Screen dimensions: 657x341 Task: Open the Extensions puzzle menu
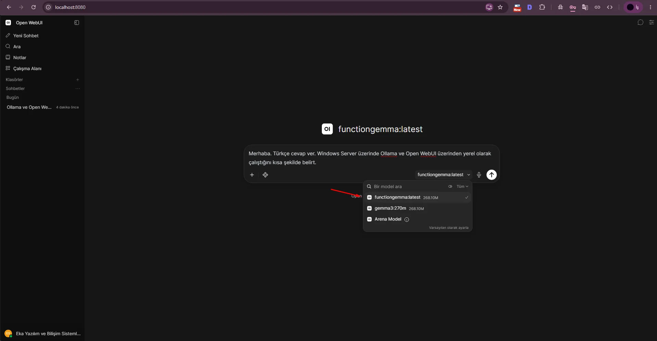pos(542,7)
